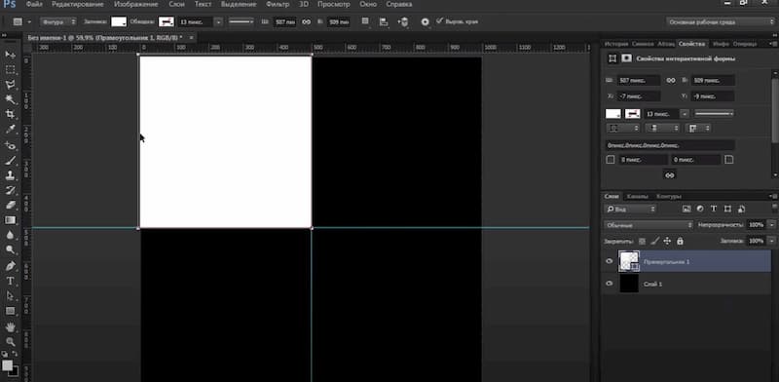Click the X position field in Properties
Screen dimensions: 779x382
tap(639, 96)
